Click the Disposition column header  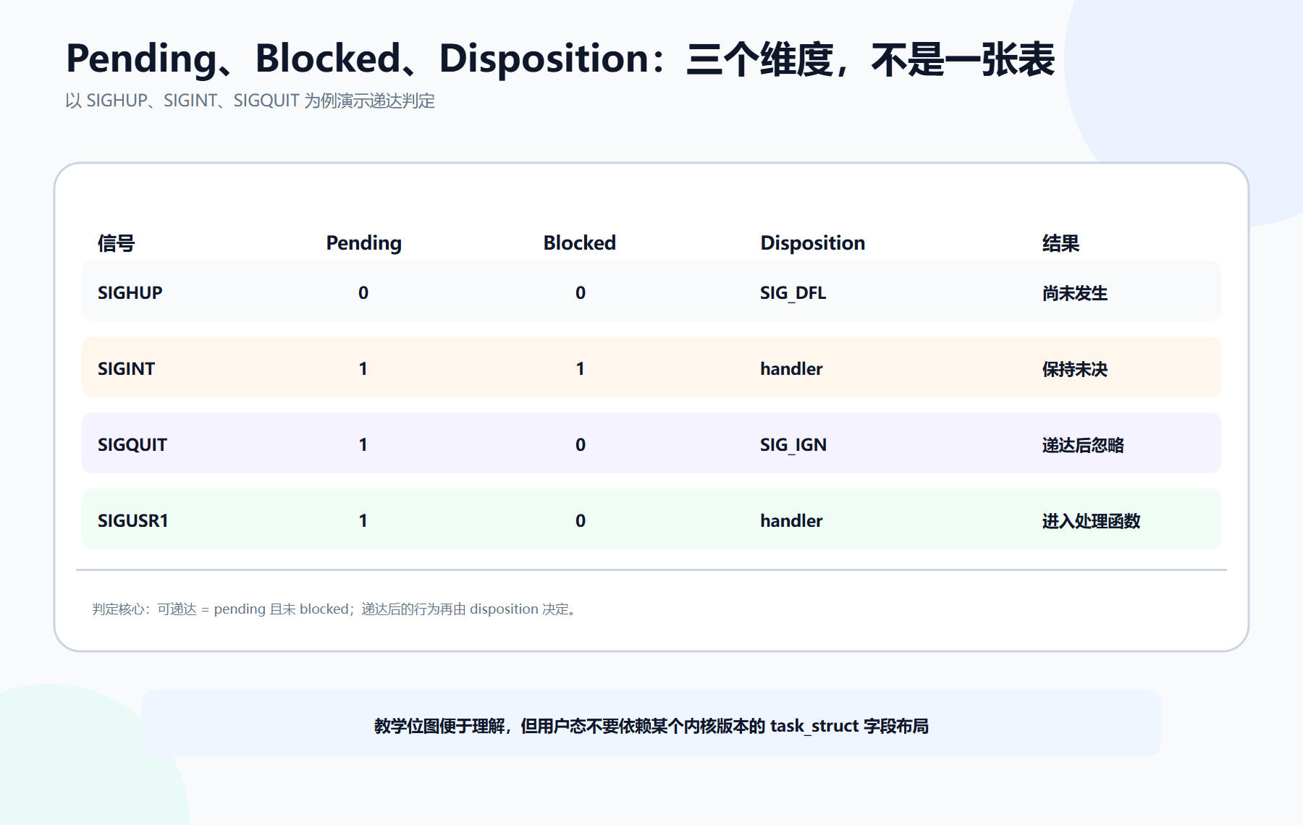[x=812, y=243]
